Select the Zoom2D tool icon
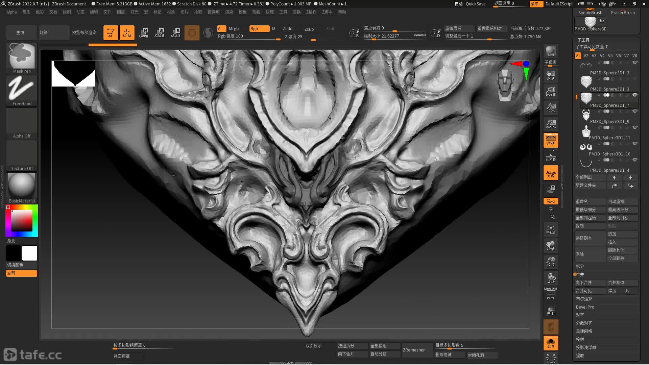649x365 pixels. point(551,91)
